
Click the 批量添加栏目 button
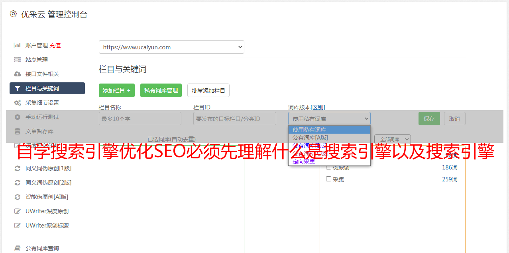tap(208, 90)
